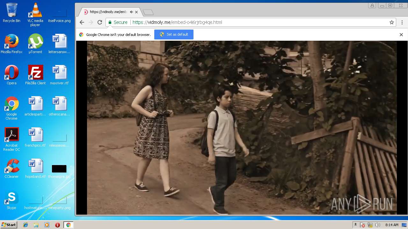Viewport: 408px width, 229px height.
Task: Click the browser reload button
Action: tap(100, 22)
